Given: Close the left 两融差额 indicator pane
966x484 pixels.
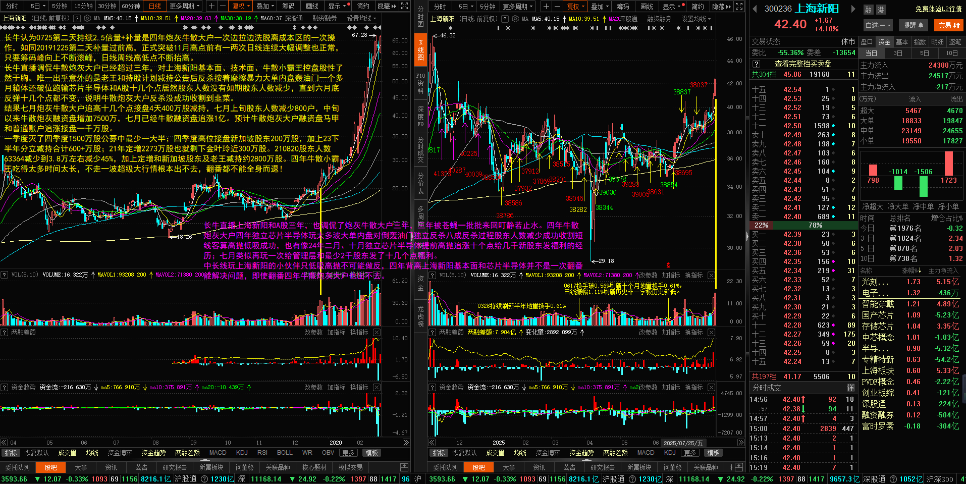Looking at the screenshot, I should pos(377,332).
